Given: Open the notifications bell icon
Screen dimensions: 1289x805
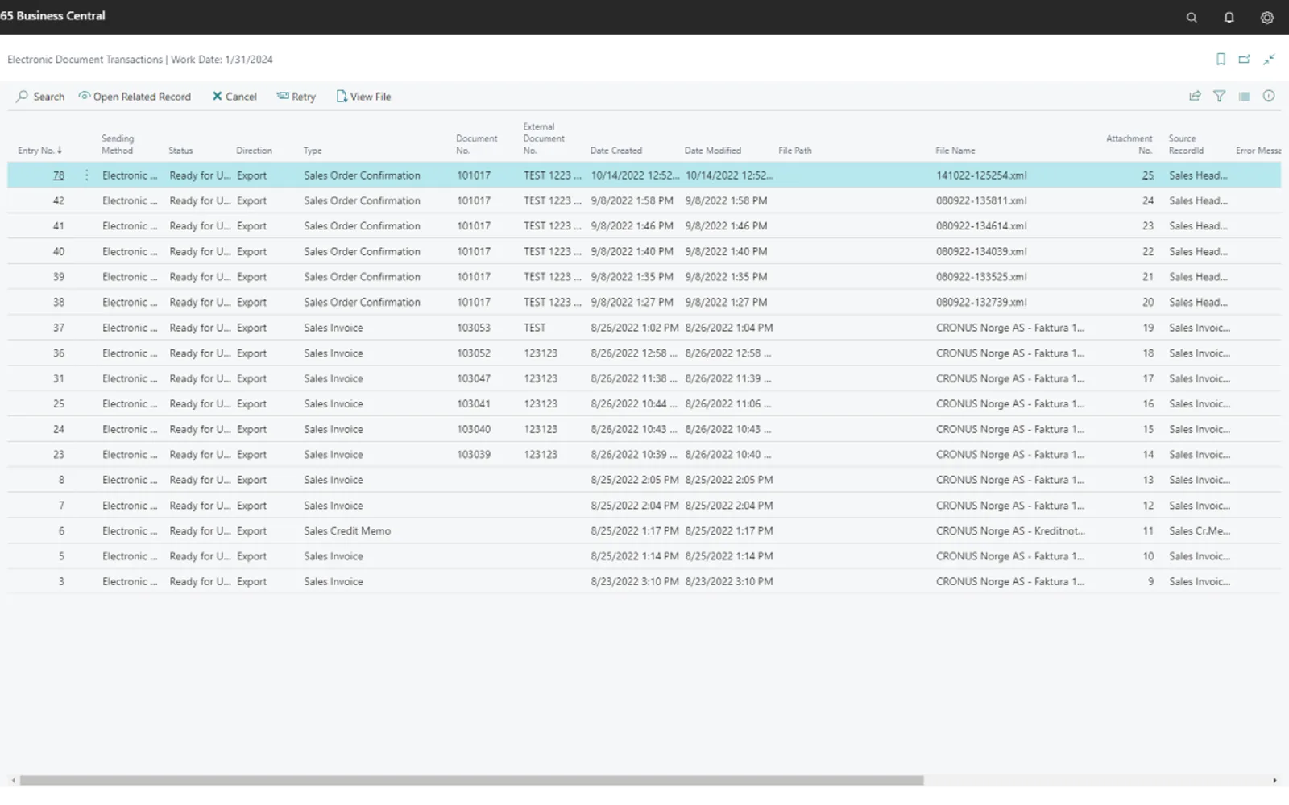Looking at the screenshot, I should click(1229, 17).
